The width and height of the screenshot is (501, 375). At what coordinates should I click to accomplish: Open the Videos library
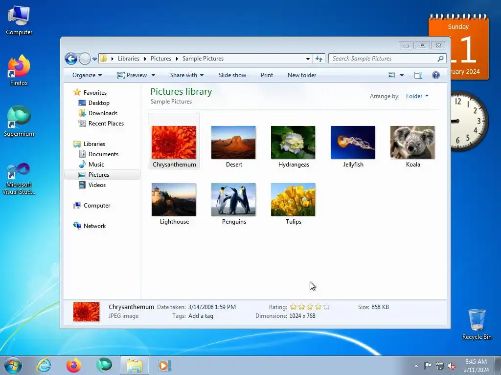[97, 185]
